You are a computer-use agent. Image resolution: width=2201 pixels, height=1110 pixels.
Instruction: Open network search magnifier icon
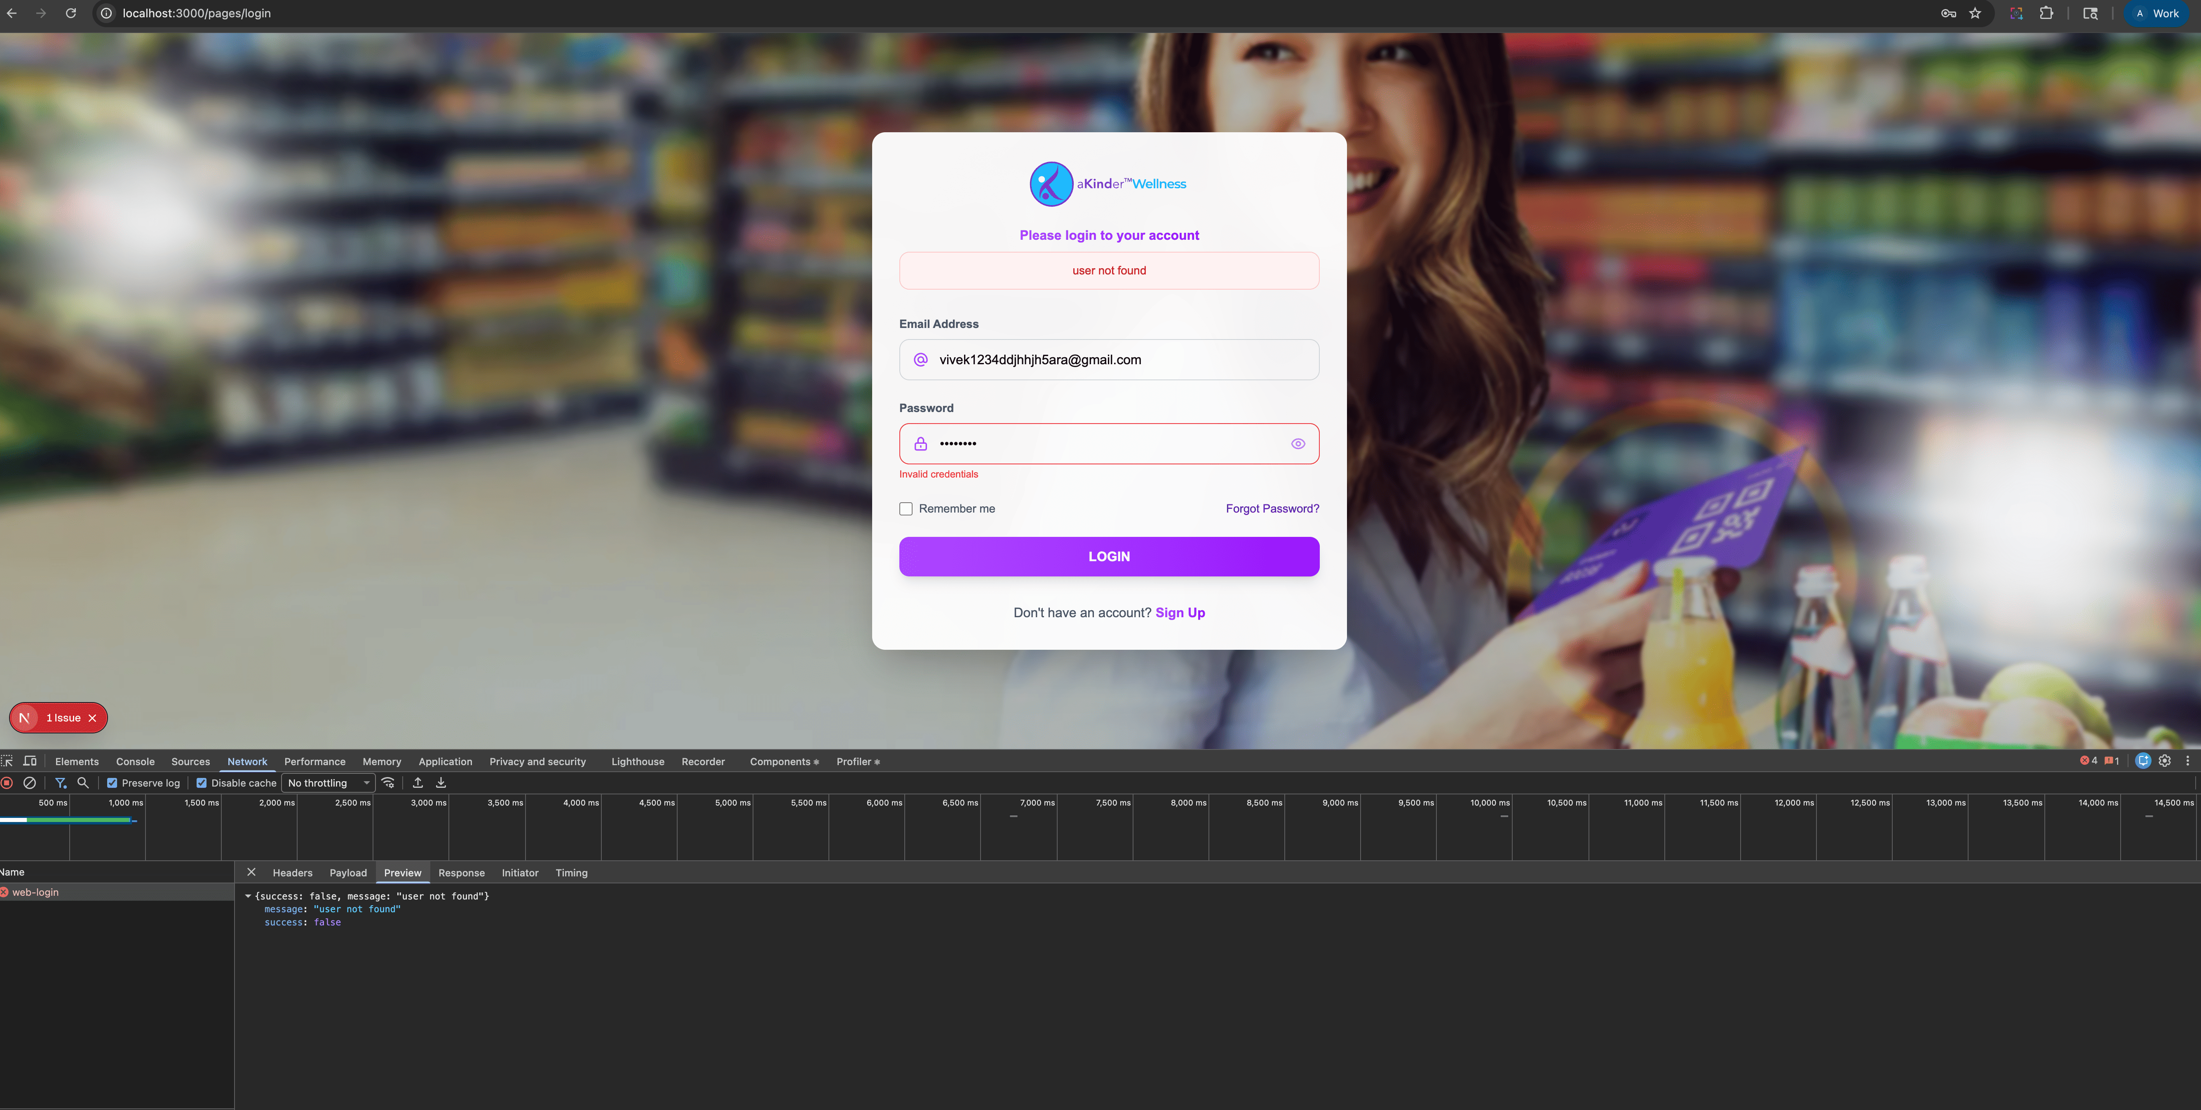point(83,783)
